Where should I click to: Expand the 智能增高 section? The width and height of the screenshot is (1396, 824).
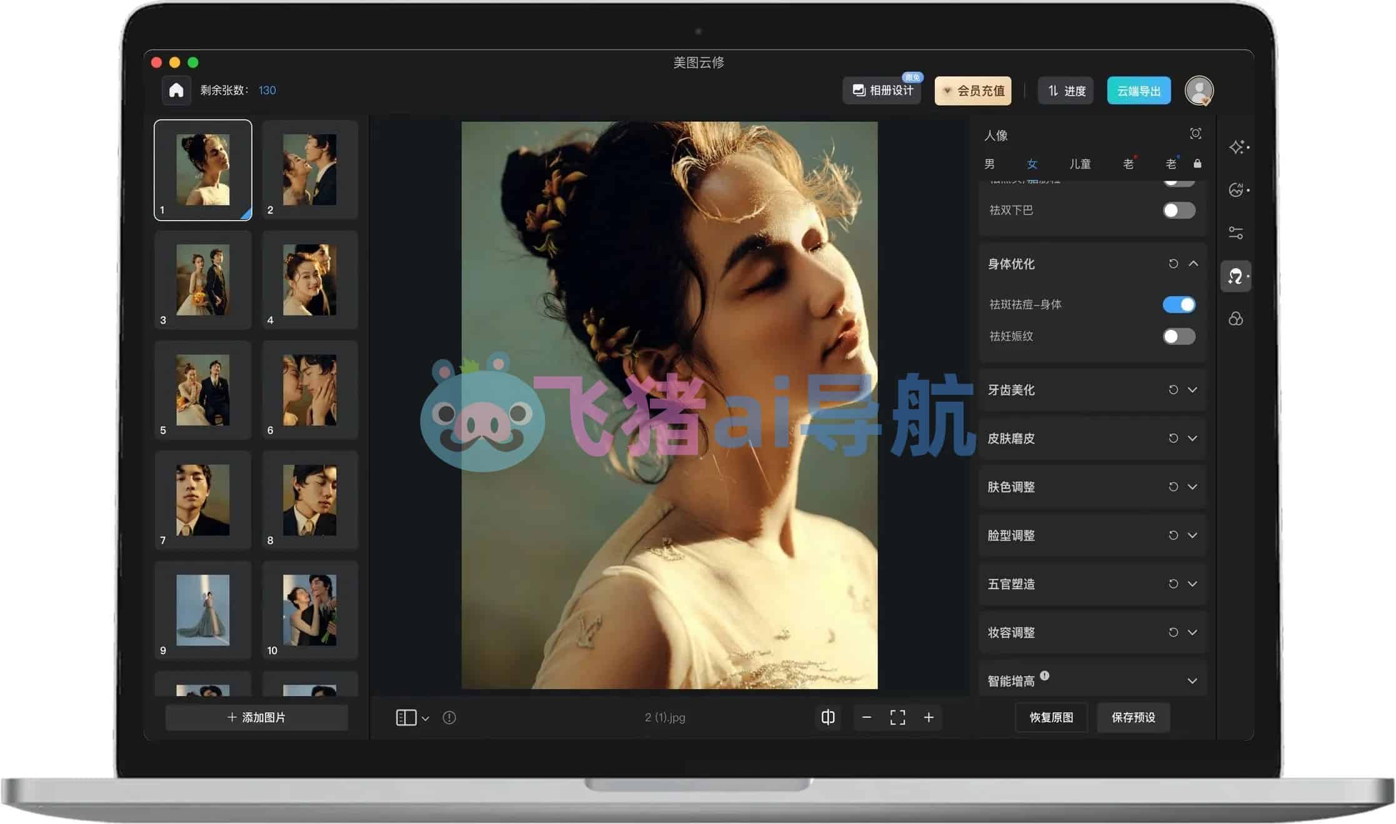click(x=1193, y=681)
